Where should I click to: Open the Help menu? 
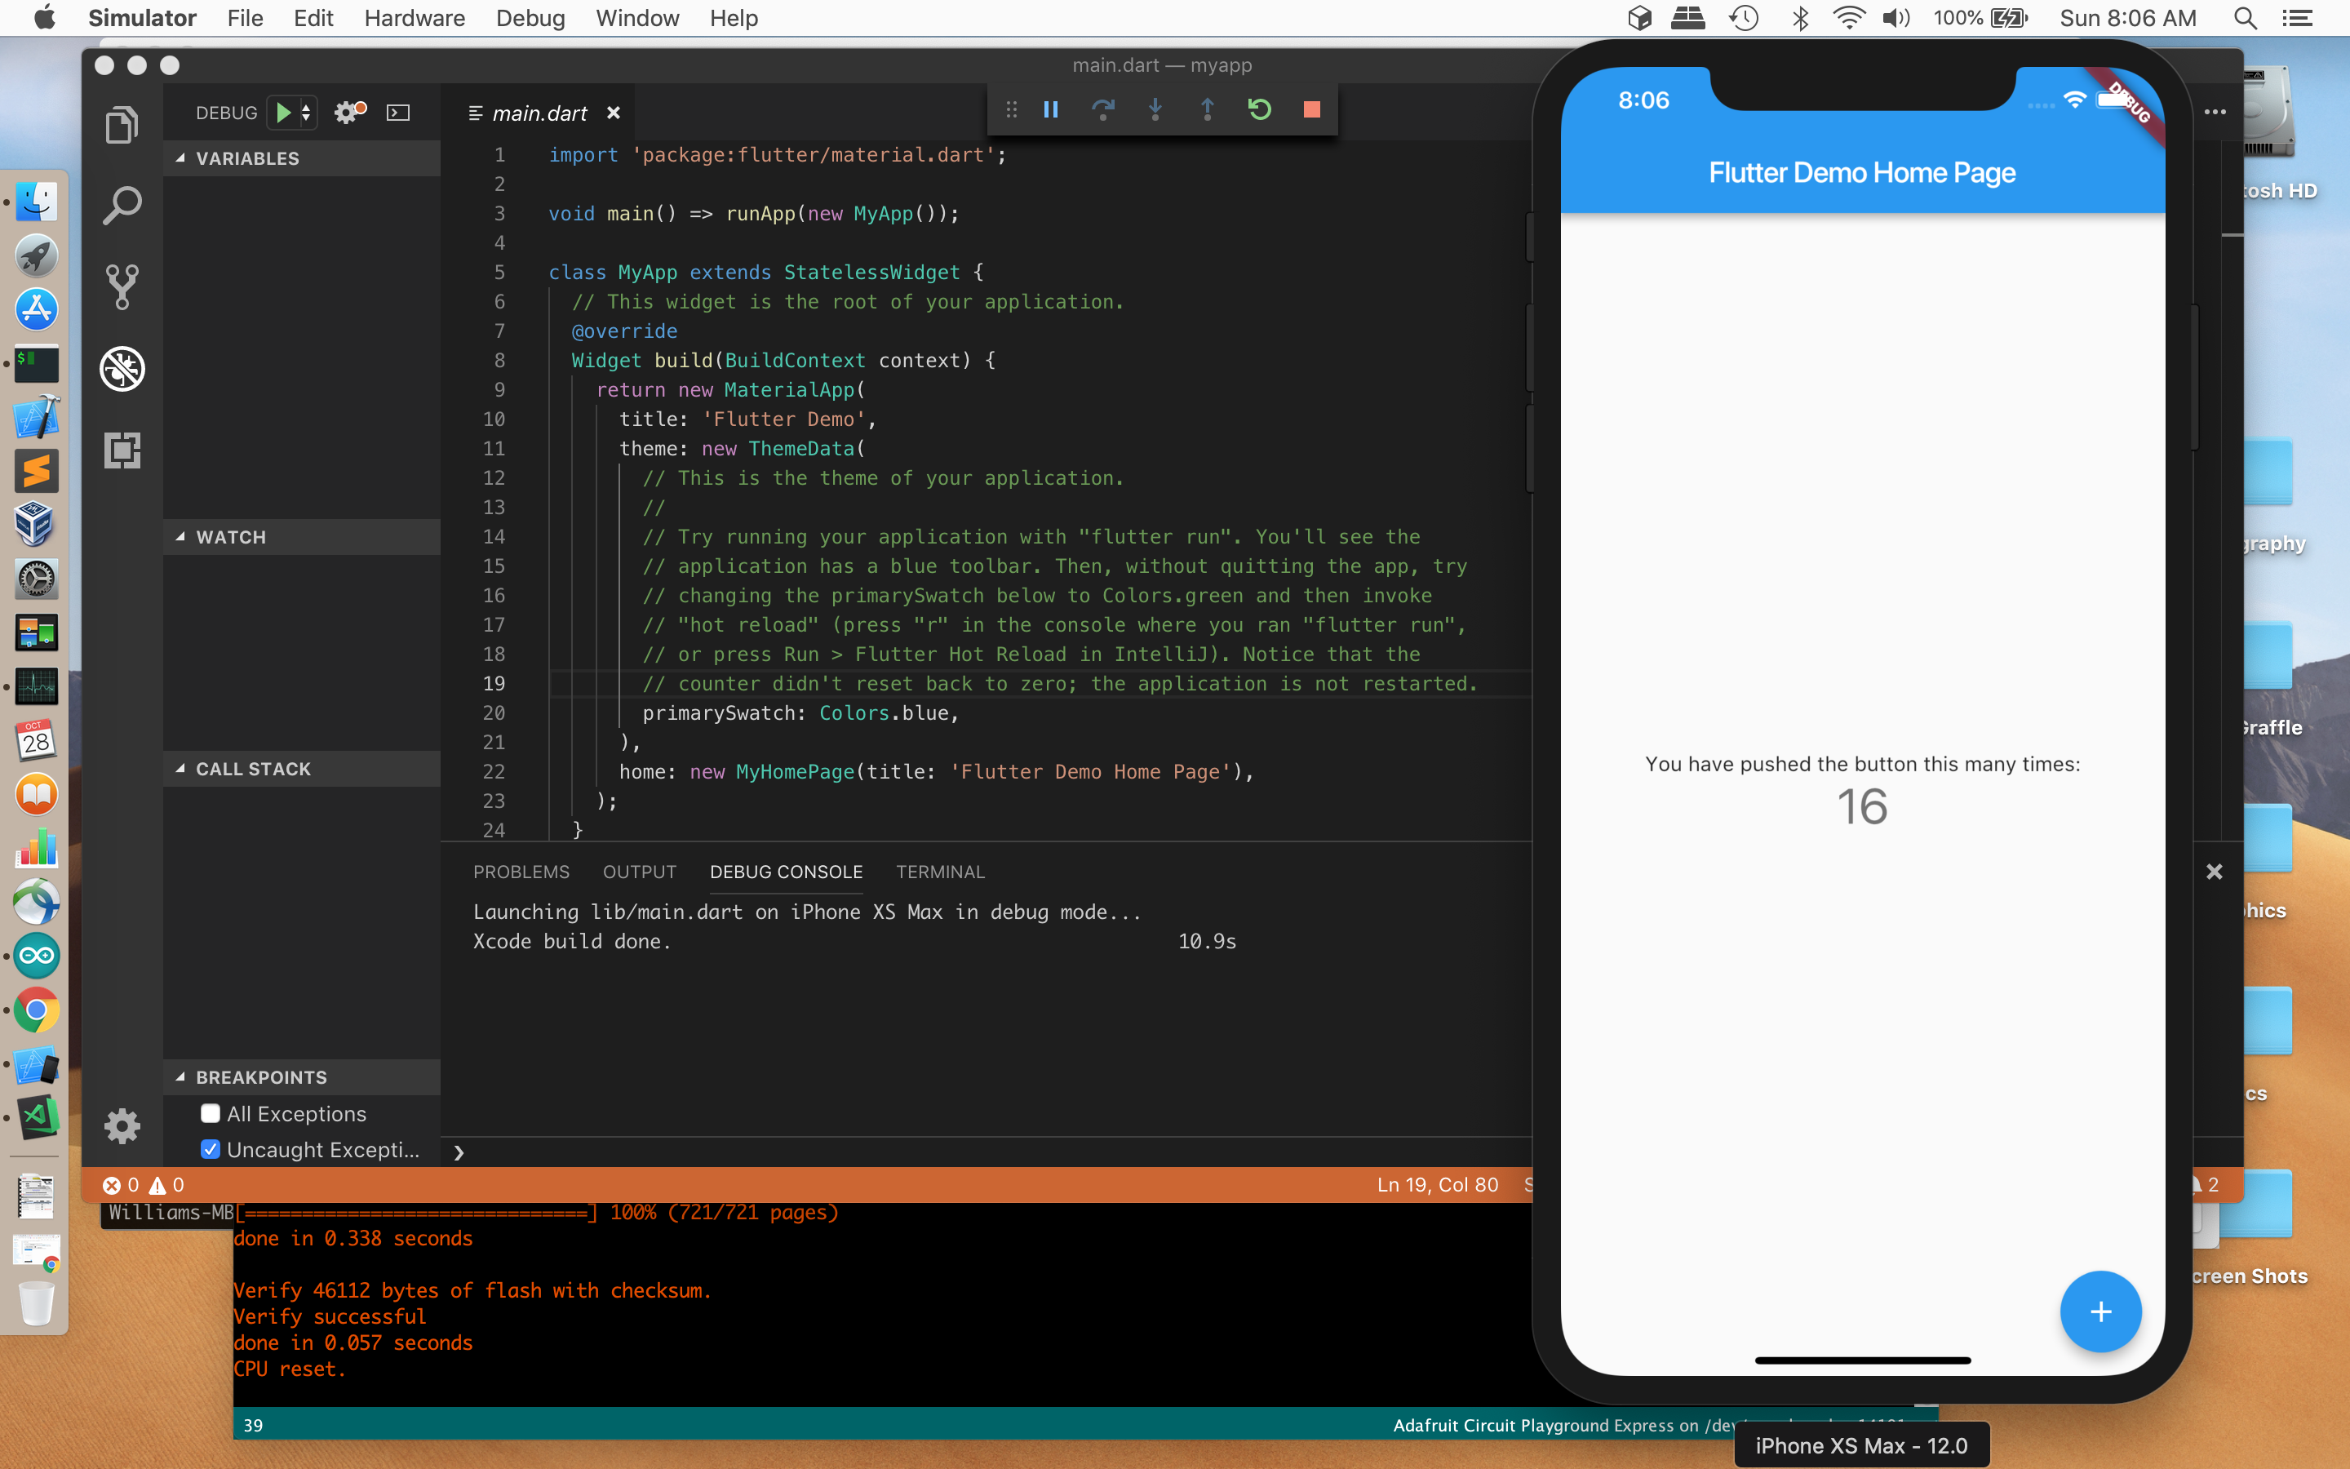coord(734,17)
